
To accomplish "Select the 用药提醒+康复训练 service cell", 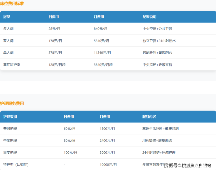I will tap(157, 141).
